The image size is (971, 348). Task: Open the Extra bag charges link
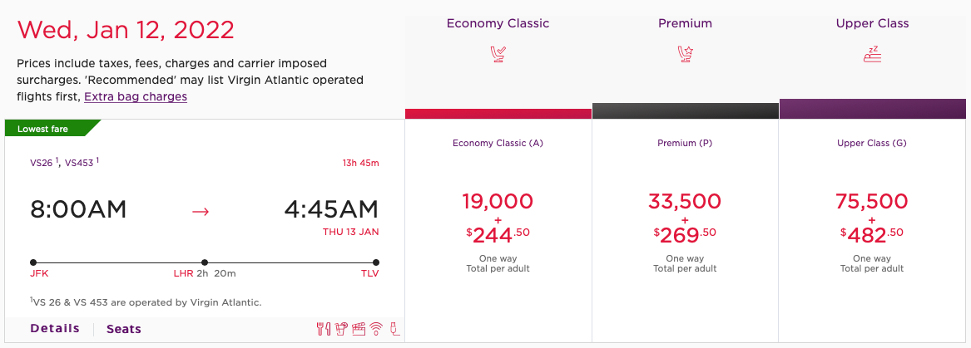136,96
